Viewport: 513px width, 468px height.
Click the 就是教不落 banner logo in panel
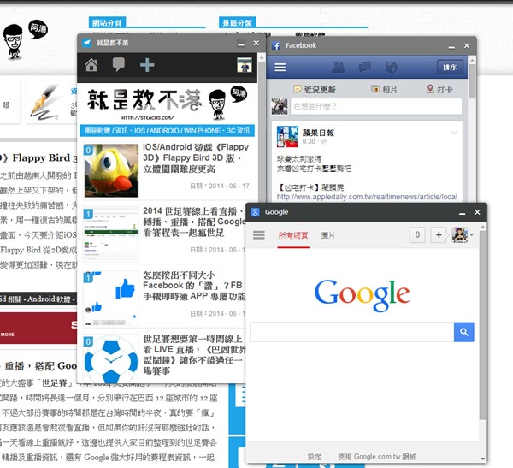pos(167,103)
